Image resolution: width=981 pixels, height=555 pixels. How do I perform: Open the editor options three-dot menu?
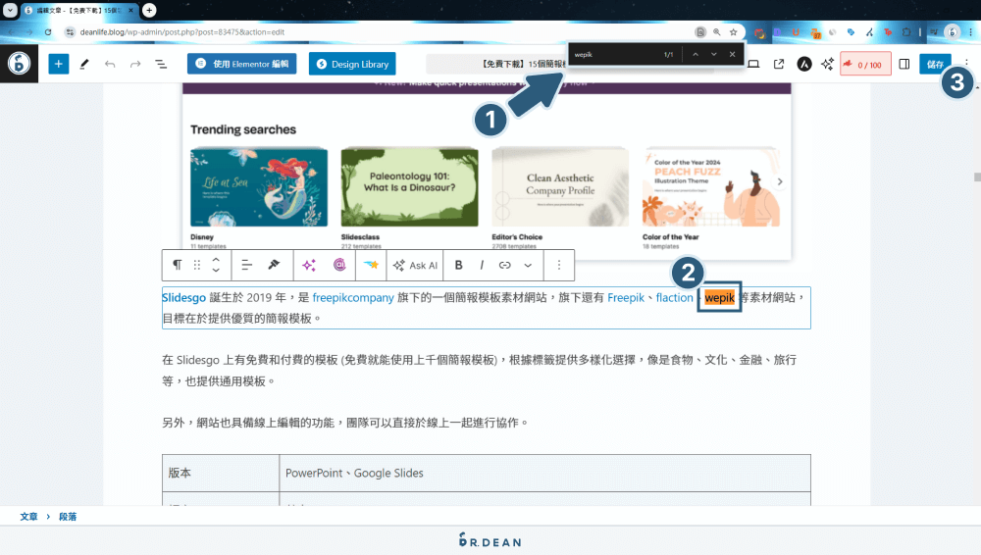click(966, 63)
